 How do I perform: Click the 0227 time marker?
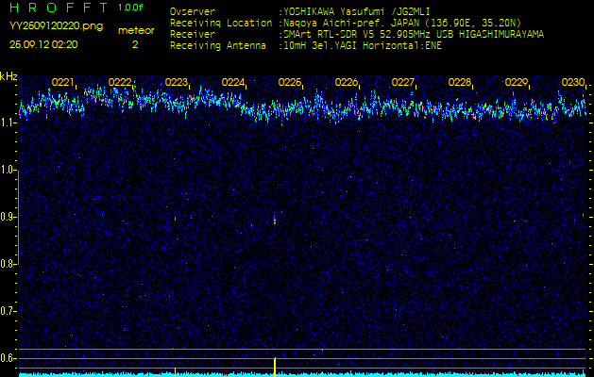403,83
